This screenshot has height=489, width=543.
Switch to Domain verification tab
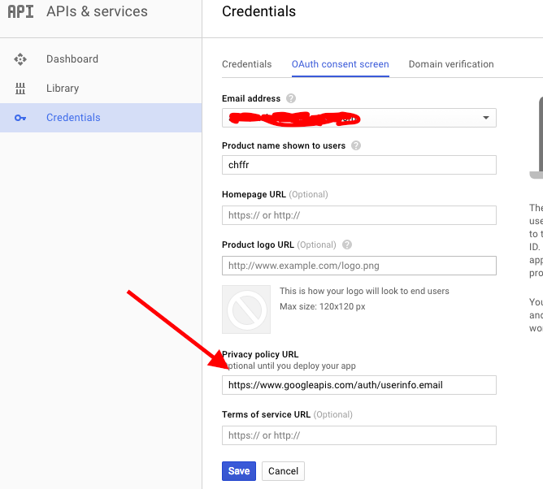click(x=451, y=64)
